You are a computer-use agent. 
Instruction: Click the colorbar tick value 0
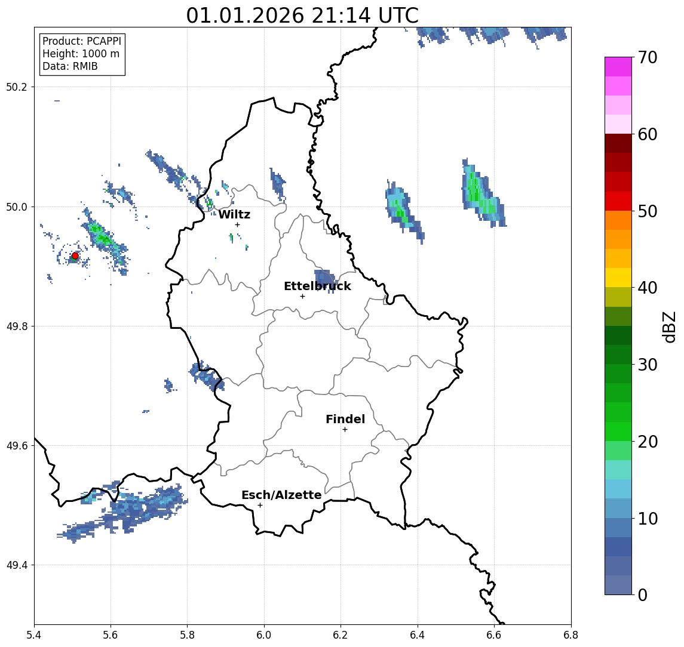[643, 595]
